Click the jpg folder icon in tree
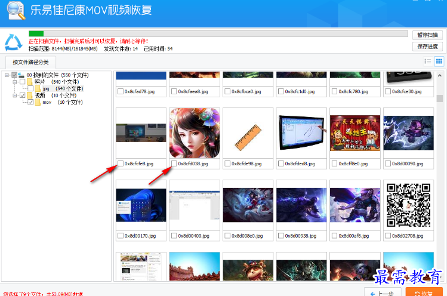 (x=38, y=89)
